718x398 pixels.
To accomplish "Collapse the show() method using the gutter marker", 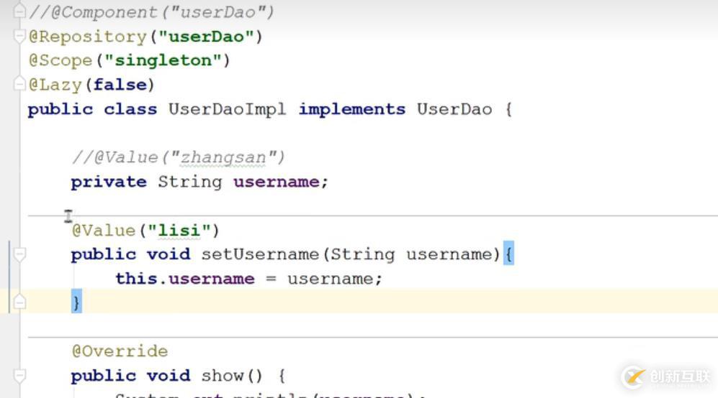I will tap(19, 376).
